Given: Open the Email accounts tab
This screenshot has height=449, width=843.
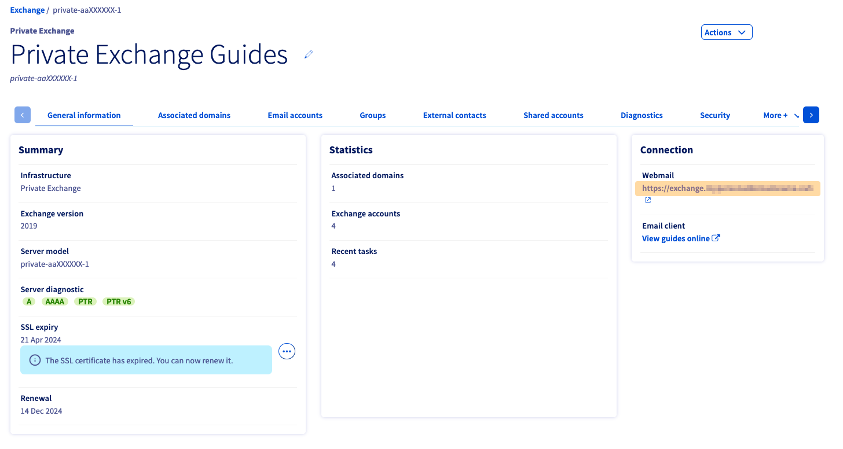Looking at the screenshot, I should click(x=295, y=115).
